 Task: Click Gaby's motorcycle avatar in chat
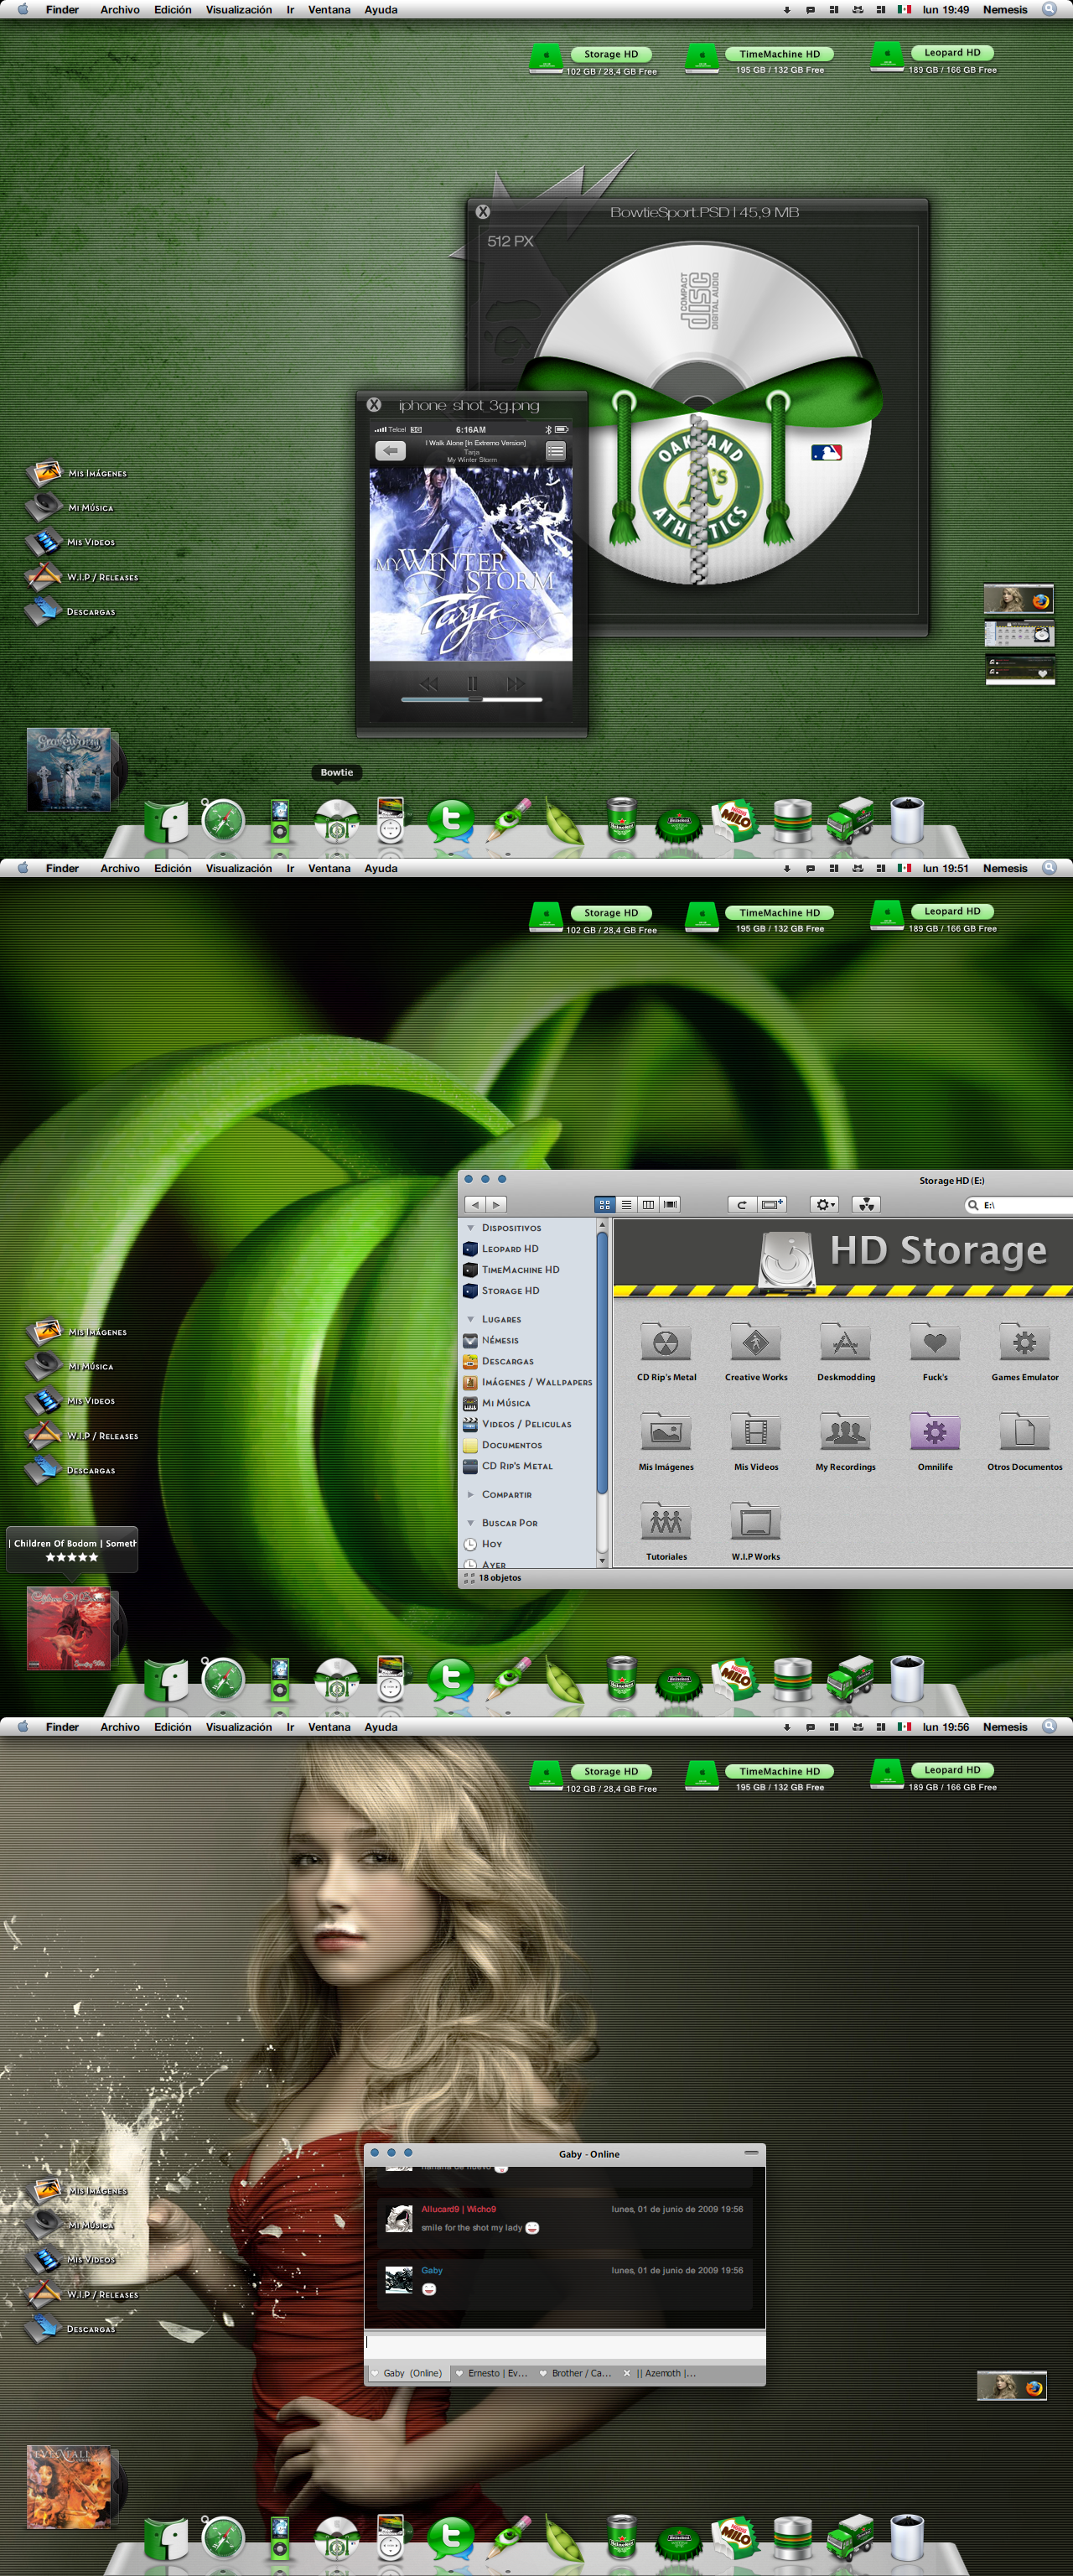point(399,2279)
